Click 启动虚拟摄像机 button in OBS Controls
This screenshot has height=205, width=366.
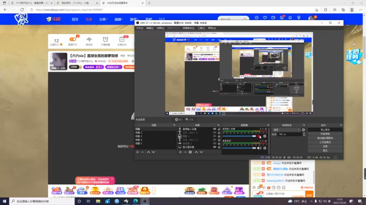click(325, 138)
